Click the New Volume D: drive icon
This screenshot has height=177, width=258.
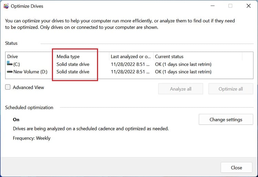coord(9,72)
